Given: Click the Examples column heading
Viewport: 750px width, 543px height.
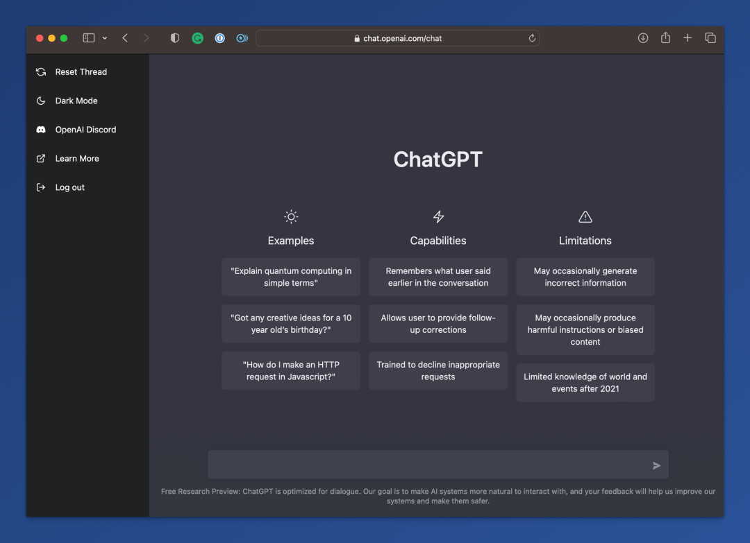Looking at the screenshot, I should click(x=291, y=241).
